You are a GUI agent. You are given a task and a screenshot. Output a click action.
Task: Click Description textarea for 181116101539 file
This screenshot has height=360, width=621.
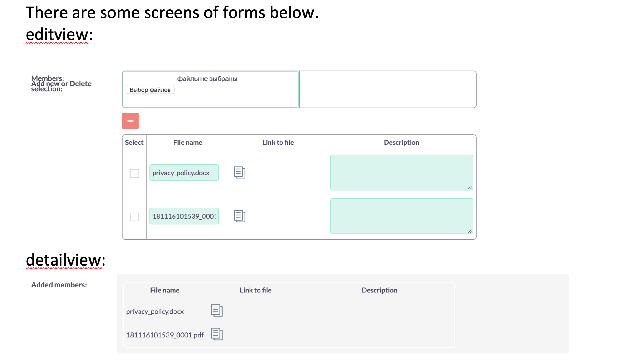point(401,216)
